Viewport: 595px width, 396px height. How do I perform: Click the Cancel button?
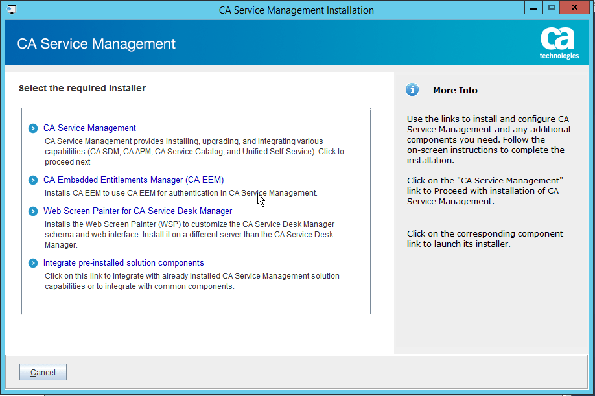pos(43,372)
